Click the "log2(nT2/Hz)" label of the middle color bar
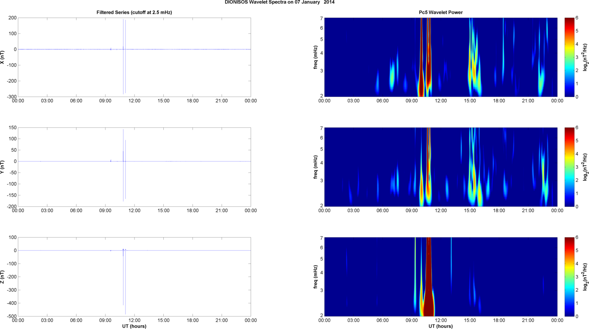Image resolution: width=589 pixels, height=329 pixels. coord(586,167)
